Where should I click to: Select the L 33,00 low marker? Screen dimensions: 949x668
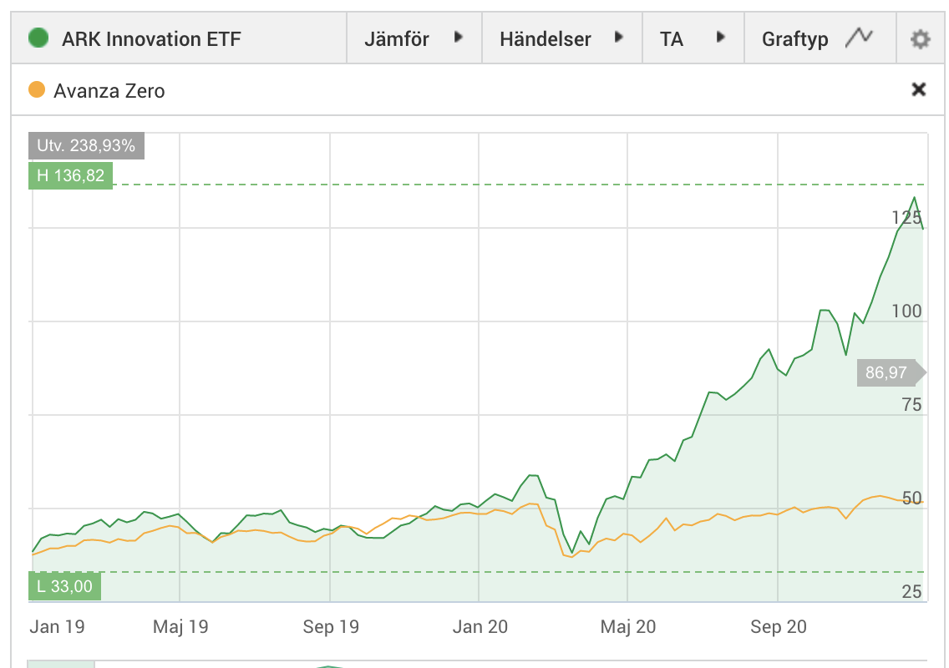(x=64, y=586)
